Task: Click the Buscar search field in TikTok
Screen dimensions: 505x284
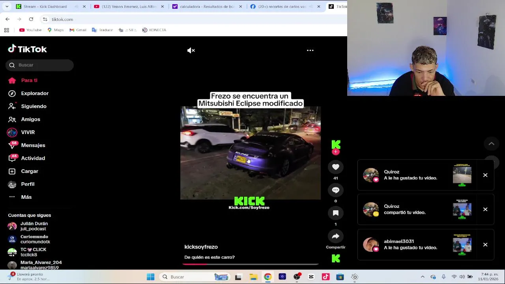Action: click(x=39, y=65)
